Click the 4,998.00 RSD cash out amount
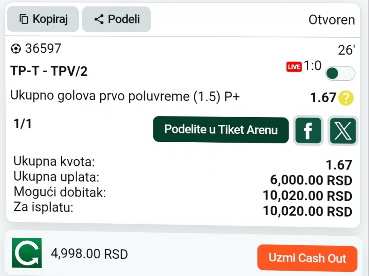Image resolution: width=369 pixels, height=276 pixels. point(90,254)
